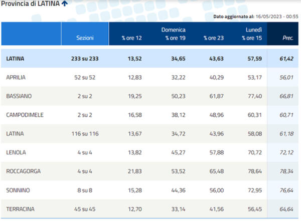Click the Provincia di LATINA heading
Screen dimensions: 301x222
pos(30,4)
